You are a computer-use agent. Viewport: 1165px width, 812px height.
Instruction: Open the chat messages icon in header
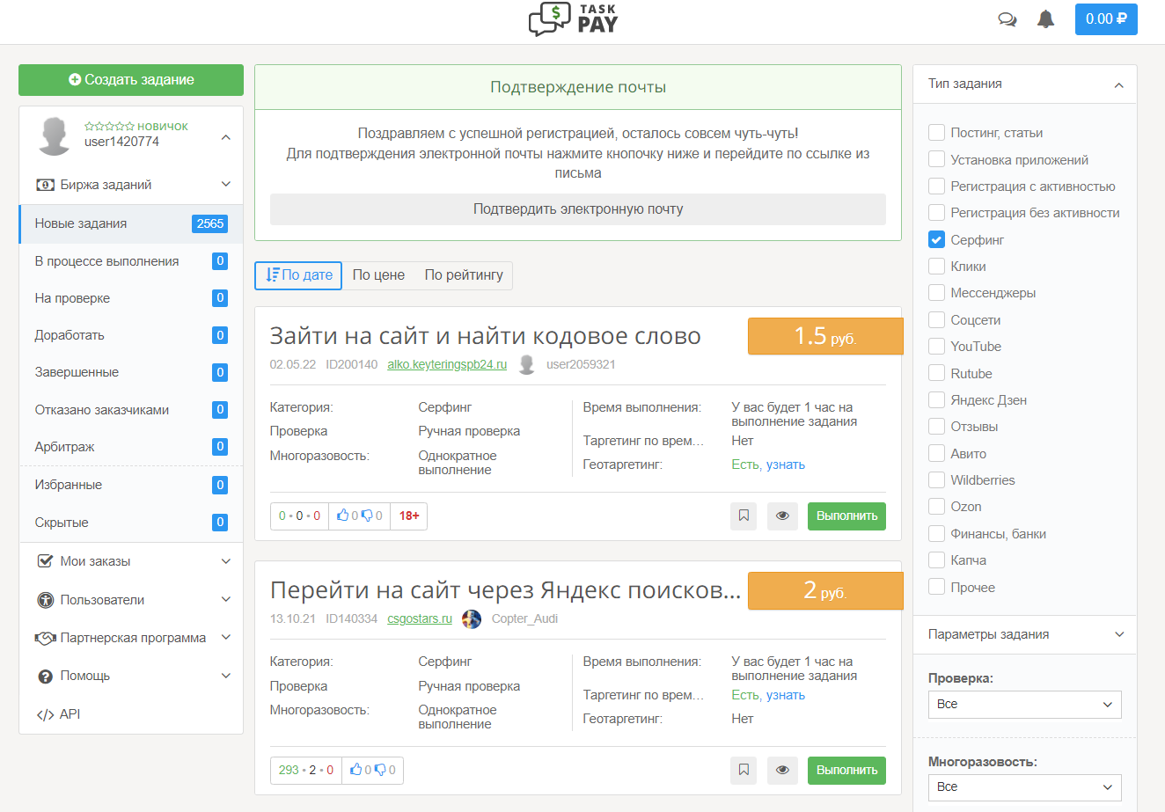click(1007, 19)
